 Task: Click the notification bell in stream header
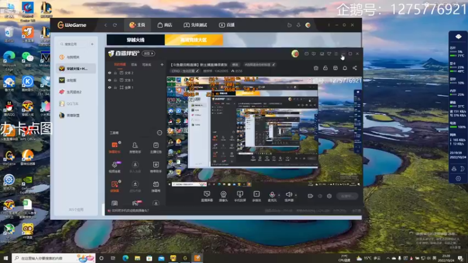(345, 68)
